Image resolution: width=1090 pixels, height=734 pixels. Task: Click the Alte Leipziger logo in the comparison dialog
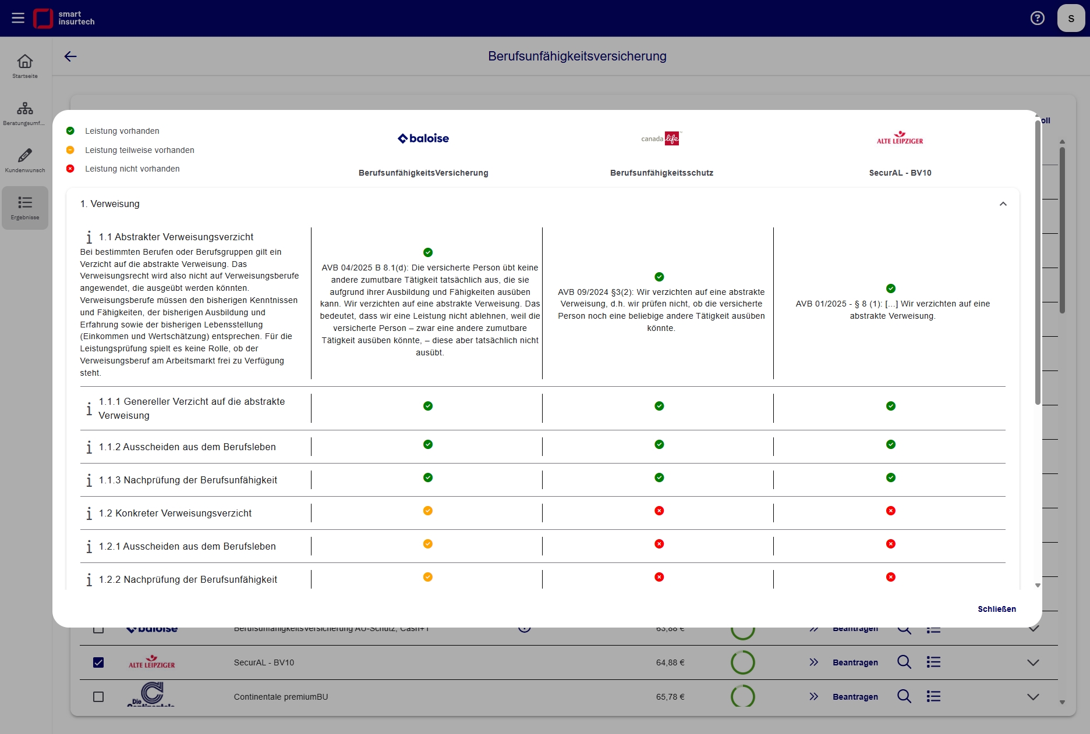[900, 138]
